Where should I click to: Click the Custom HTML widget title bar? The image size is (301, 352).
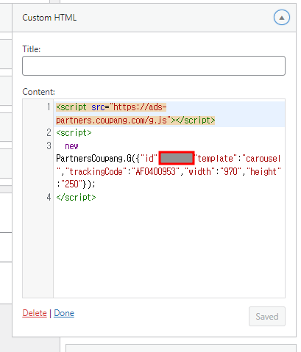154,18
